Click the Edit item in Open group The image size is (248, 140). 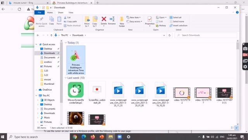(x=159, y=21)
